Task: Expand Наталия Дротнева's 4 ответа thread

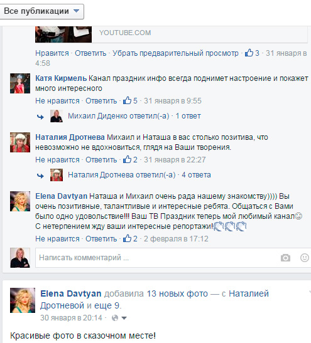Action: pyautogui.click(x=196, y=175)
